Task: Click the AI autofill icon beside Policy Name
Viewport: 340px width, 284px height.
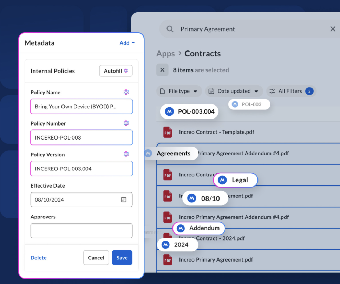Action: coord(126,92)
